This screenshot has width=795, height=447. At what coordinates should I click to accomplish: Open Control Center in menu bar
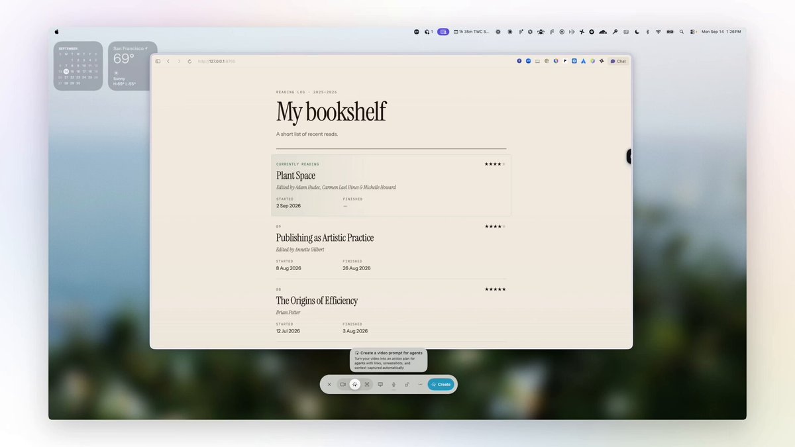tap(693, 31)
